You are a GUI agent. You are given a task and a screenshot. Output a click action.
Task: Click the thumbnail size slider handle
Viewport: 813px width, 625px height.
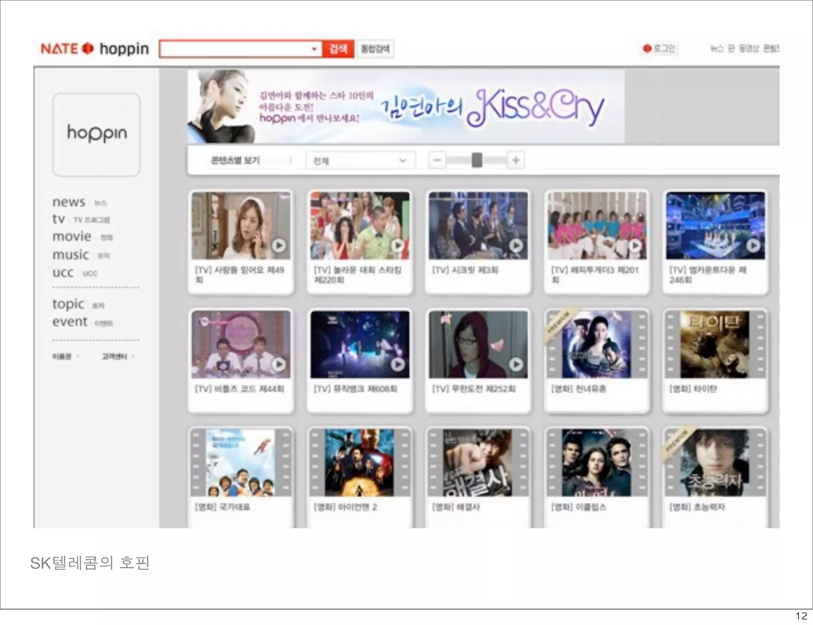477,160
